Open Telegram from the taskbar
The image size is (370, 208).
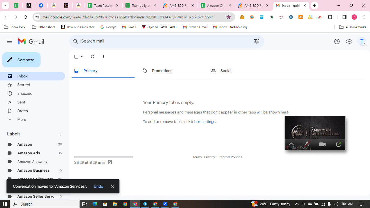pyautogui.click(x=145, y=204)
